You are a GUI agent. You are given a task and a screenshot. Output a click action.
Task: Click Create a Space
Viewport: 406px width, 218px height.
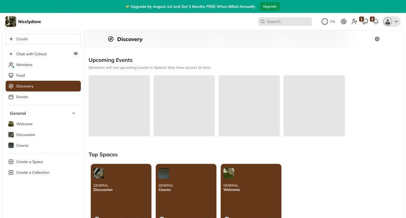tap(43, 162)
